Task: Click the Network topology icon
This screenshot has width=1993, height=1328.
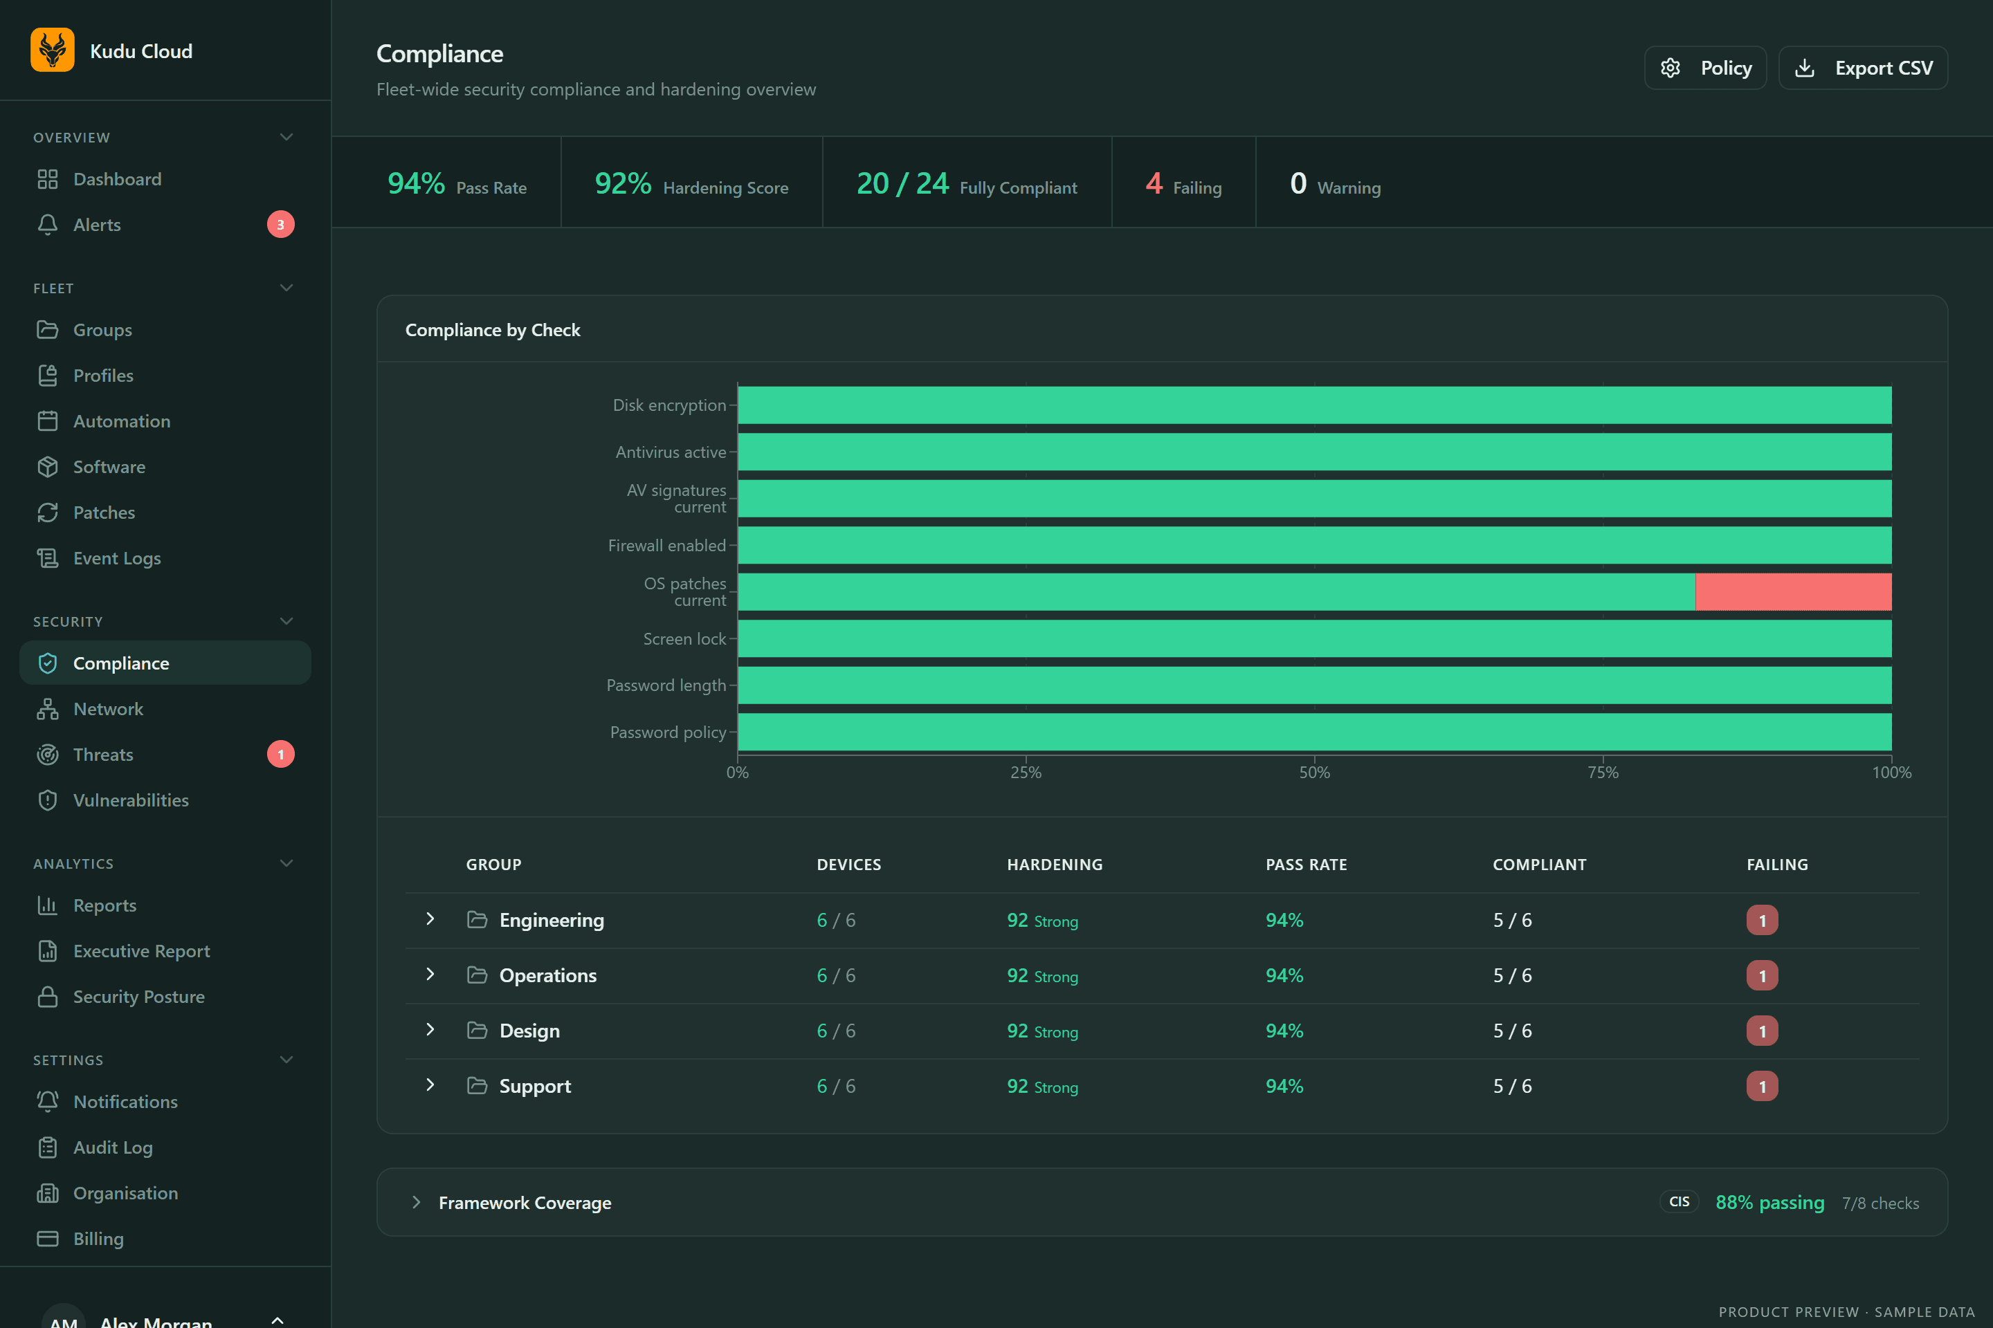Action: point(48,709)
